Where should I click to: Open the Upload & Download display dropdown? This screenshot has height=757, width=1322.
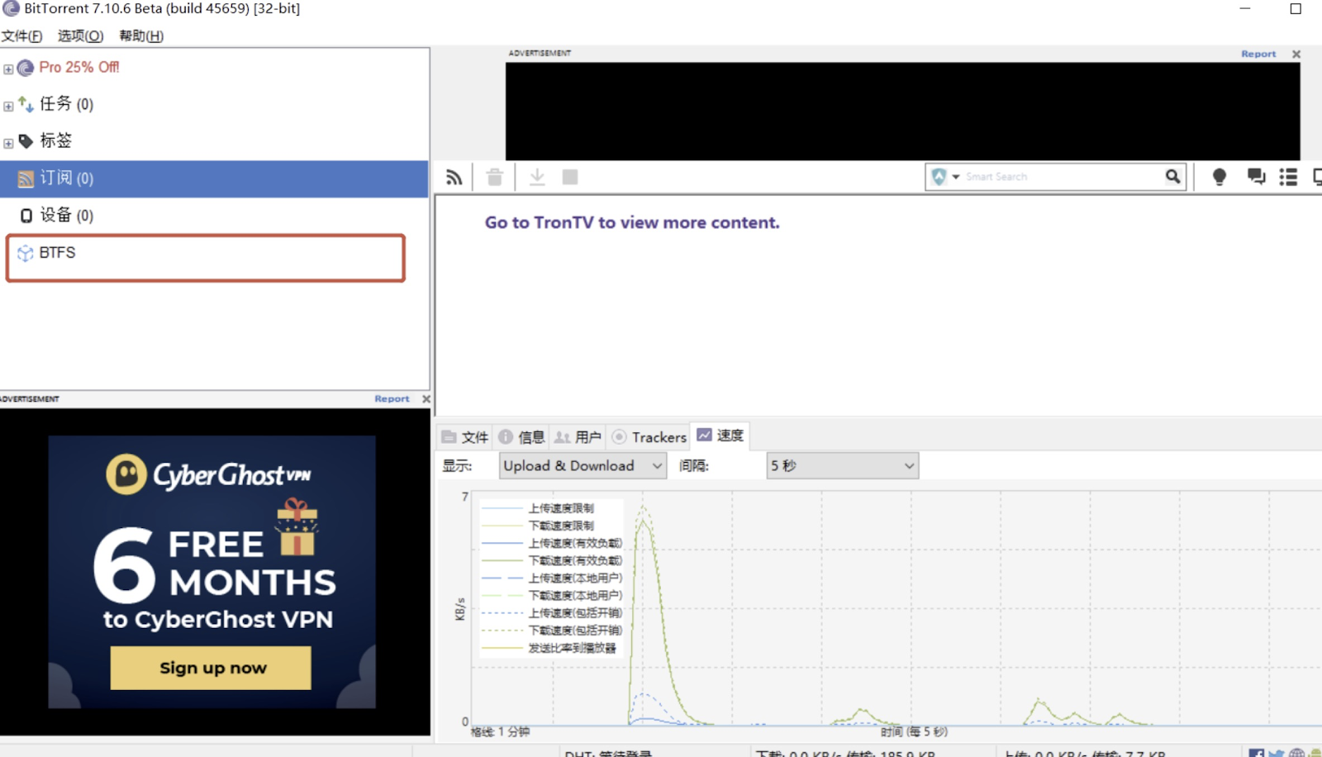(583, 466)
